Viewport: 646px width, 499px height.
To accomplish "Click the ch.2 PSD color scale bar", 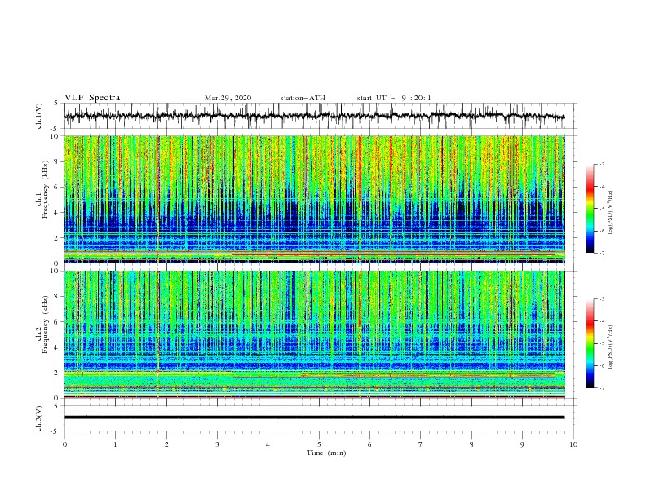I will (x=591, y=343).
